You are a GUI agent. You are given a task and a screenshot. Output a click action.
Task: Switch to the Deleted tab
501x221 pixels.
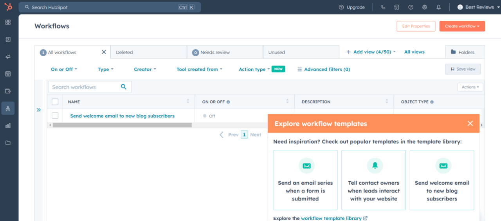pyautogui.click(x=148, y=52)
